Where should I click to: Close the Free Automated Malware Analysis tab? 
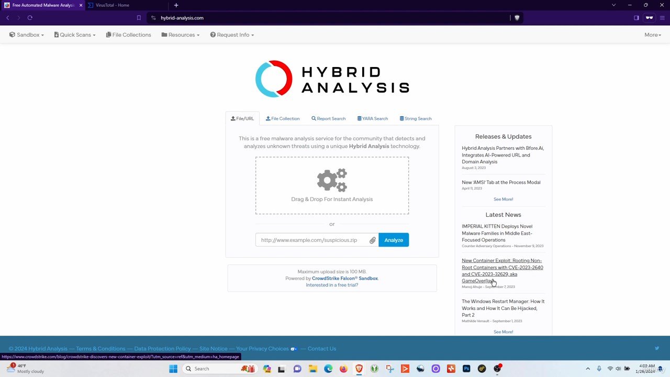81,5
